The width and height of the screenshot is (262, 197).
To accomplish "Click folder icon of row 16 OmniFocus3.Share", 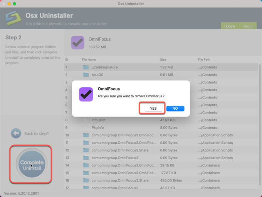I will point(86,180).
